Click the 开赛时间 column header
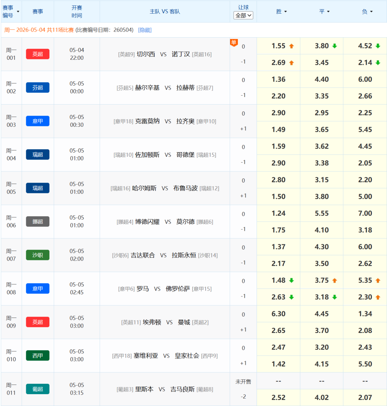387x406 pixels. [x=77, y=12]
